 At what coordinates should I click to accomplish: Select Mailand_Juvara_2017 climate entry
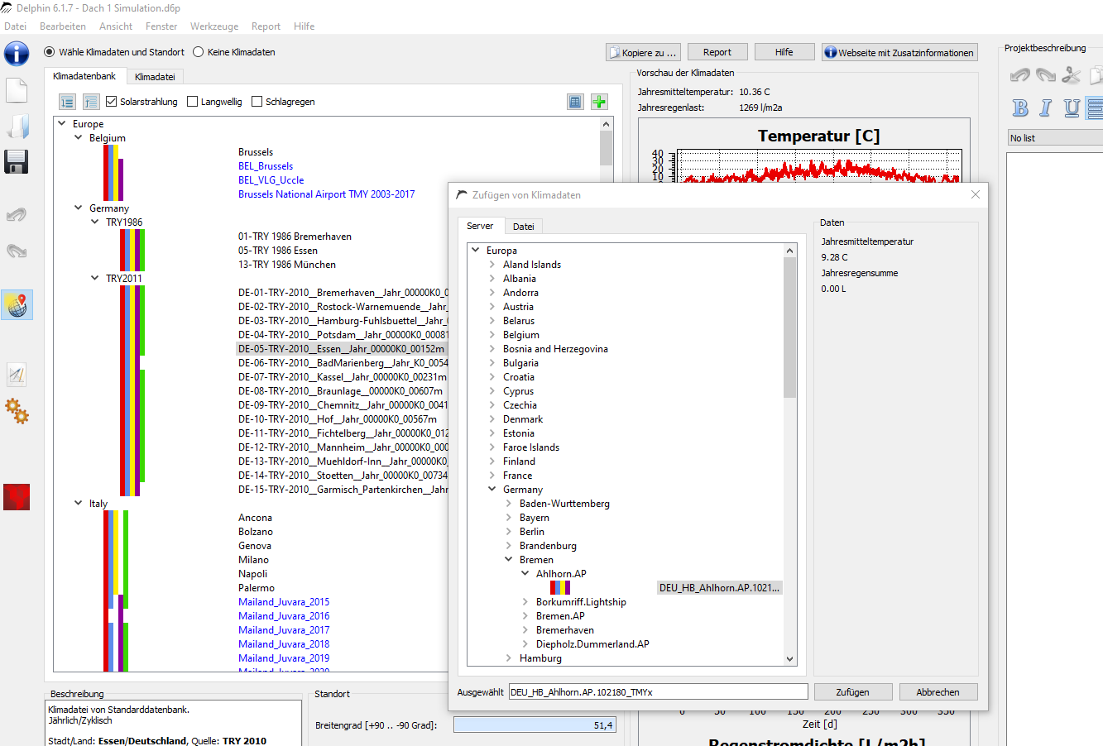[284, 630]
